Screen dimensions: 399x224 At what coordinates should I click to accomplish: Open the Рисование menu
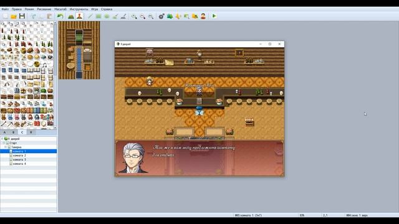tap(44, 9)
